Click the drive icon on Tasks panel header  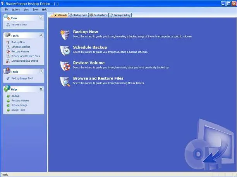point(7,35)
